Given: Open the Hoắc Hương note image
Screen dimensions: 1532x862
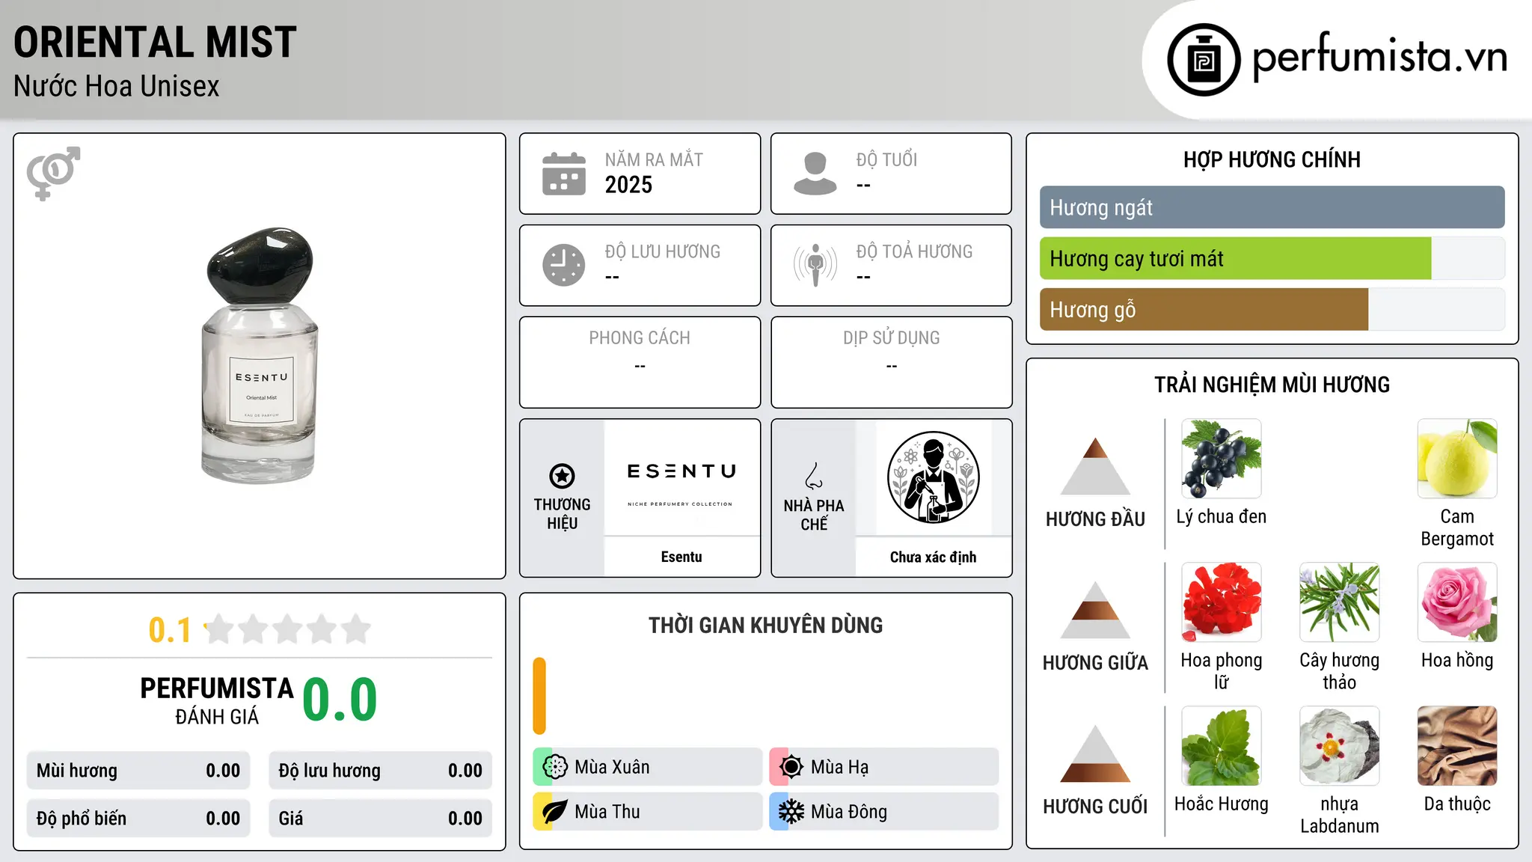Looking at the screenshot, I should 1221,746.
